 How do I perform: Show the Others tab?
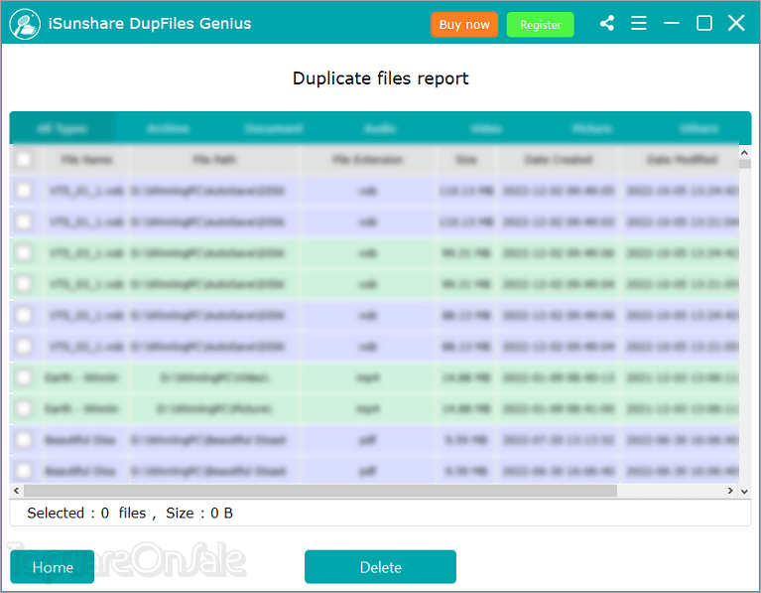pos(698,128)
